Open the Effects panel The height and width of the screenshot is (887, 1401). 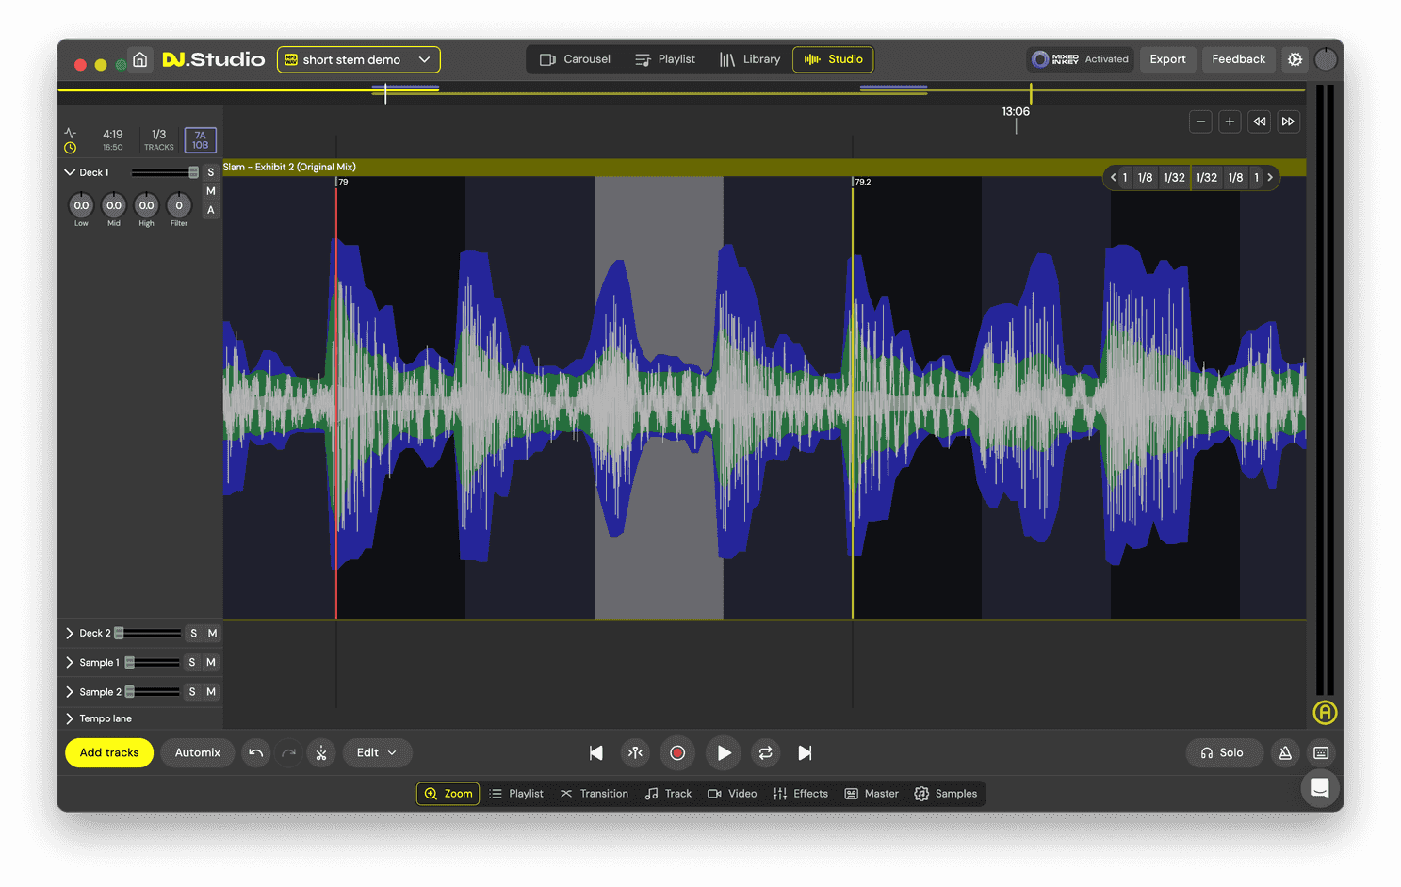pos(801,793)
